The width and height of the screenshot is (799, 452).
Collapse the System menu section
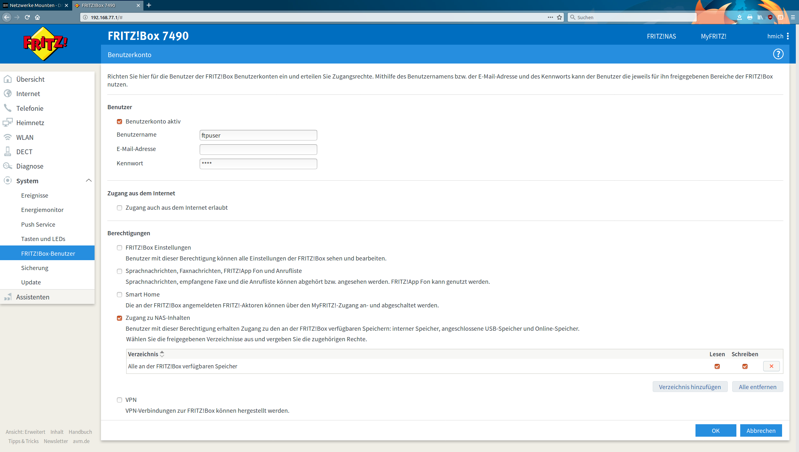click(x=88, y=181)
